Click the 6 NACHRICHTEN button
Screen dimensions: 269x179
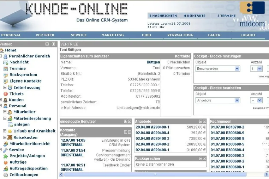(x=163, y=16)
